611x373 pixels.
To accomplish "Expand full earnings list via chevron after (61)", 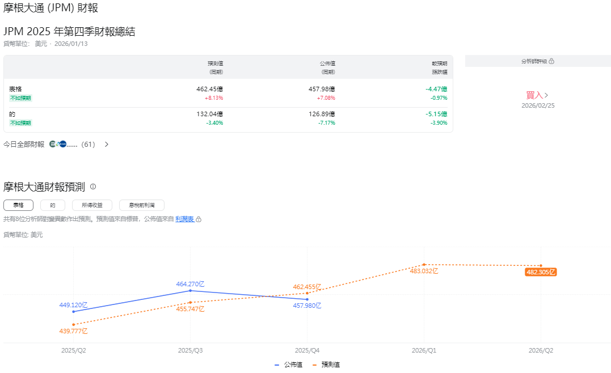I will click(106, 144).
